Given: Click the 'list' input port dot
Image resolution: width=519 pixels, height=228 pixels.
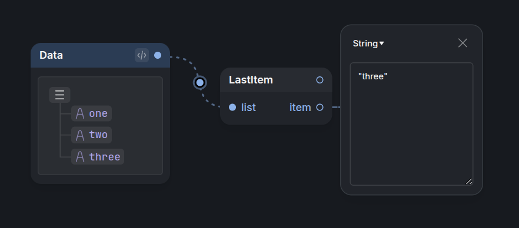Looking at the screenshot, I should [x=232, y=108].
